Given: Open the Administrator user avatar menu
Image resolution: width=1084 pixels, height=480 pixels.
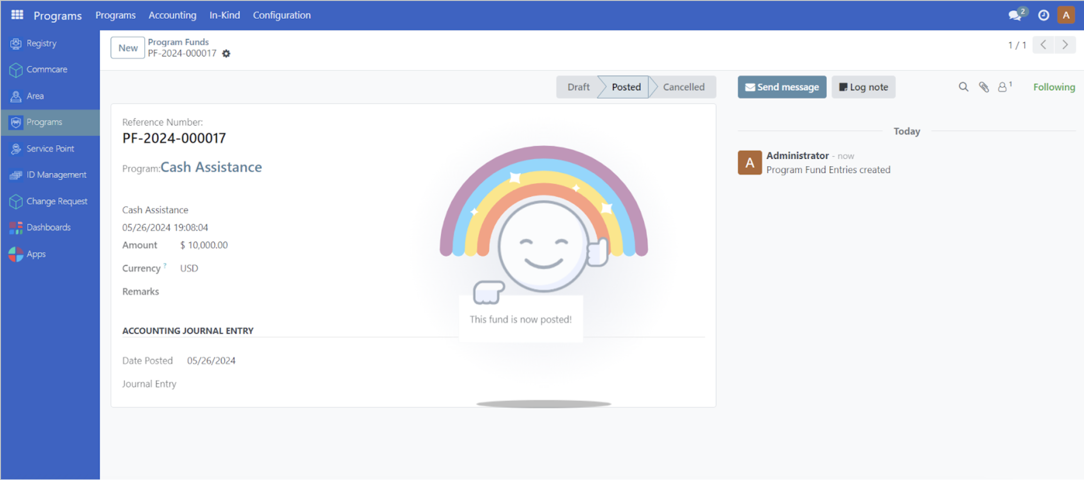Looking at the screenshot, I should point(1066,15).
